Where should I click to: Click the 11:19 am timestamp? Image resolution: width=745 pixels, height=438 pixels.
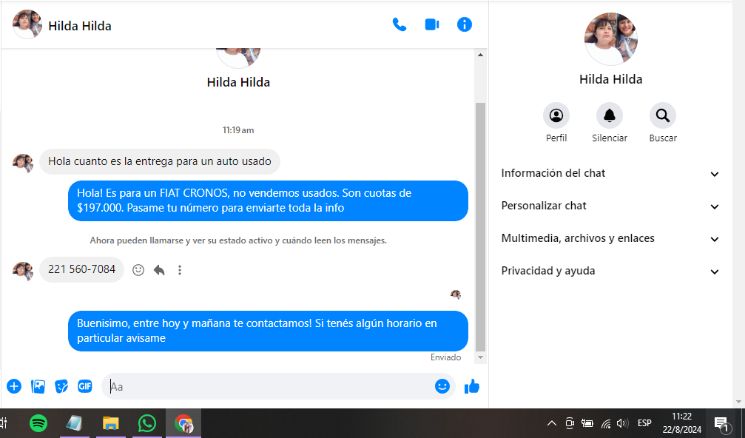click(238, 130)
